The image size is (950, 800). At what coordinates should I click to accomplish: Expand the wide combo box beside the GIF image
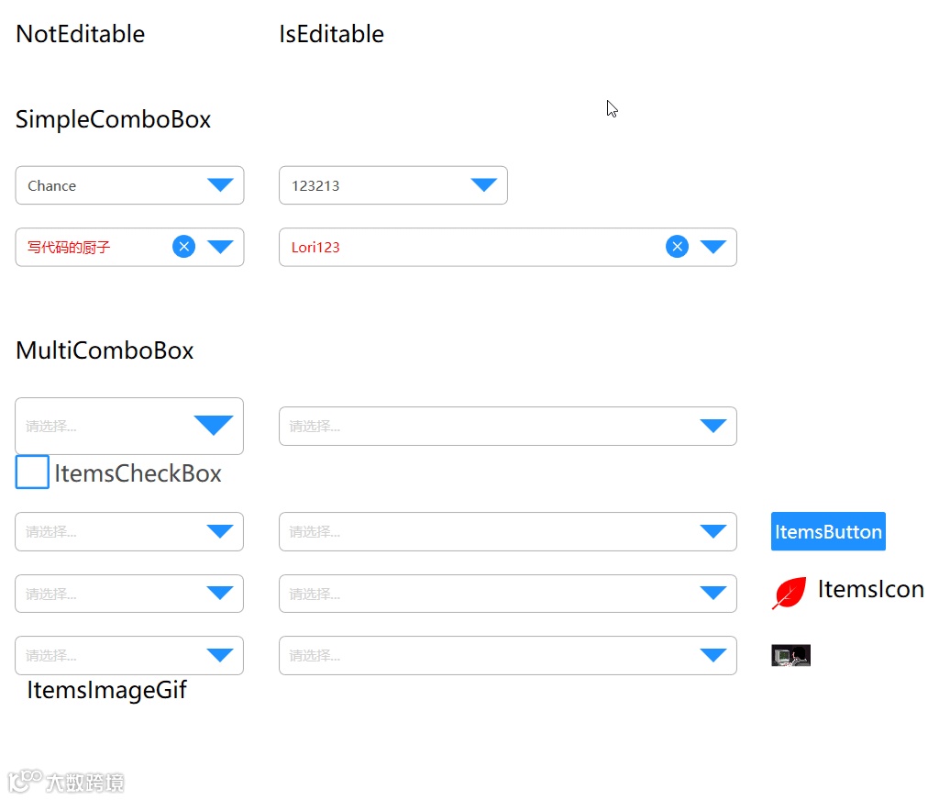coord(712,655)
